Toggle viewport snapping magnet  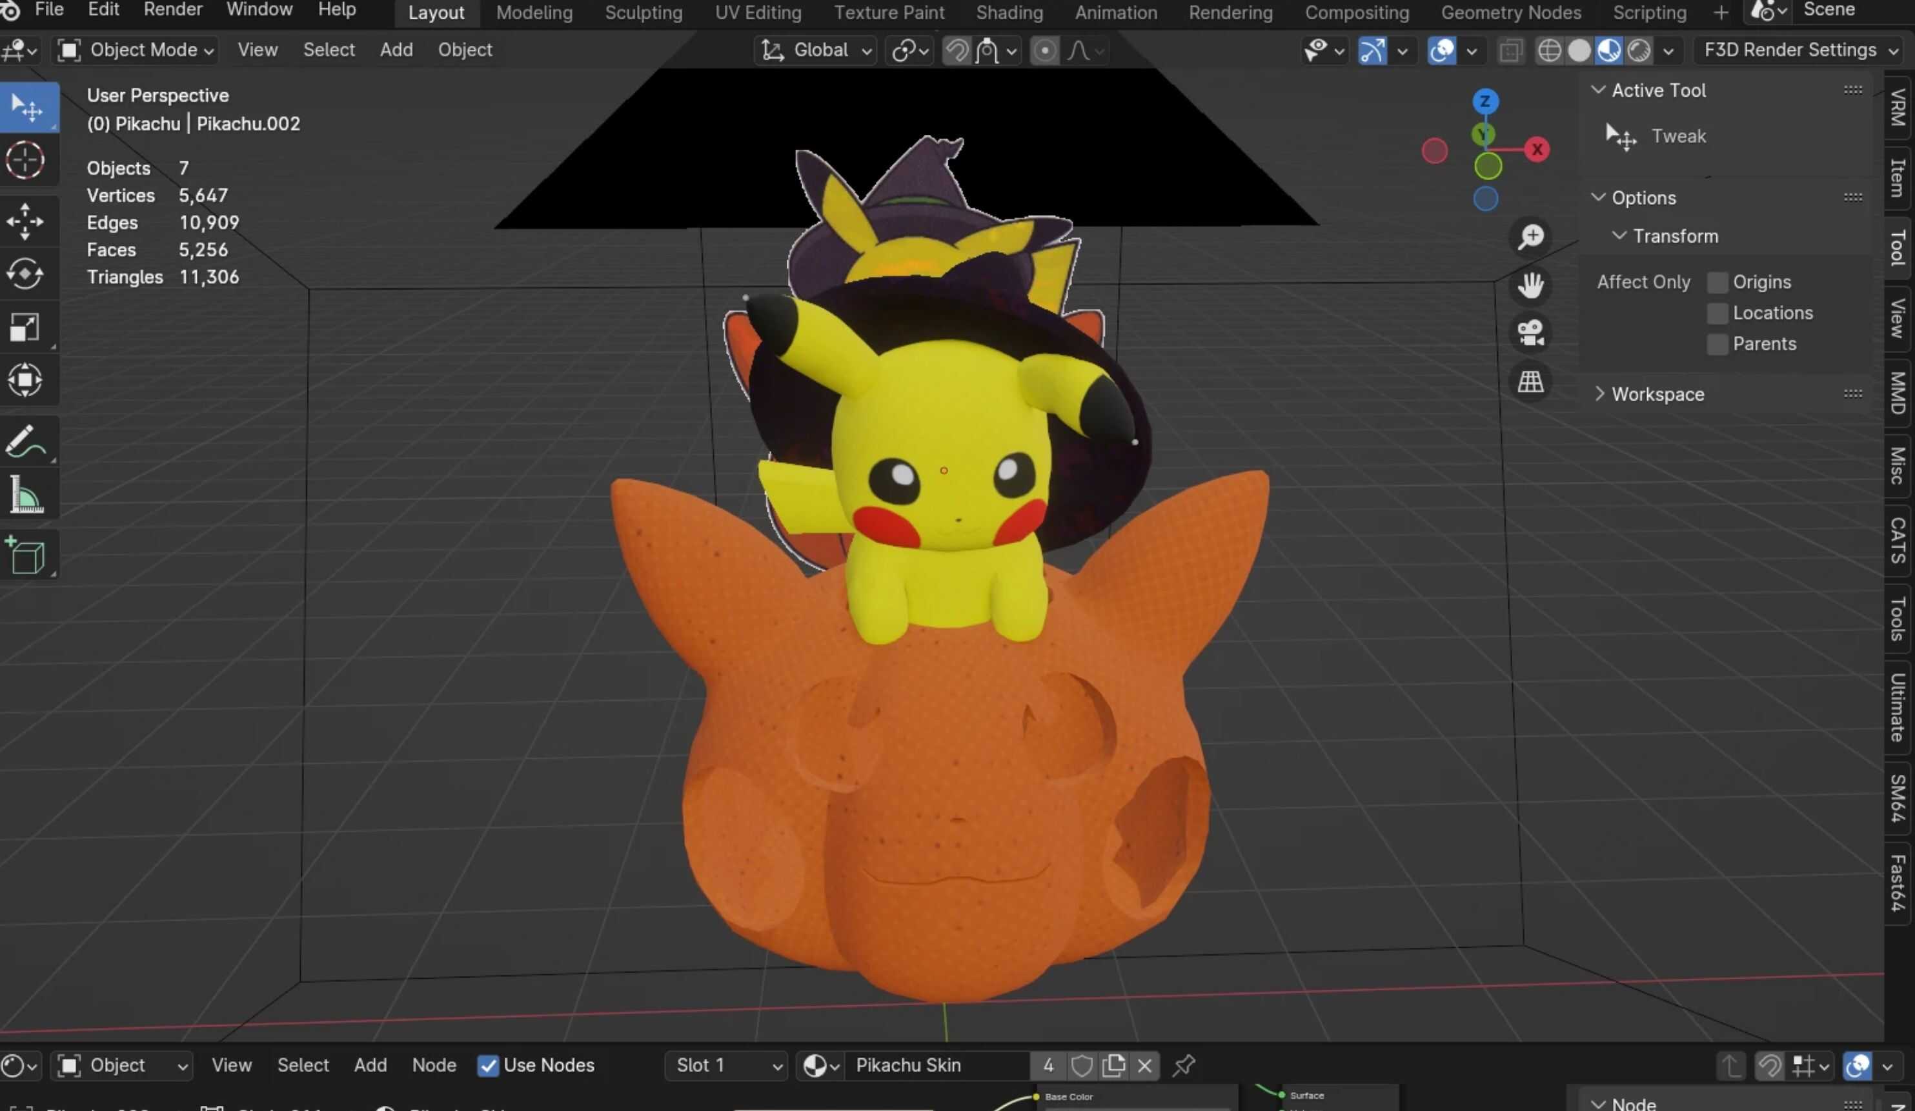point(956,51)
